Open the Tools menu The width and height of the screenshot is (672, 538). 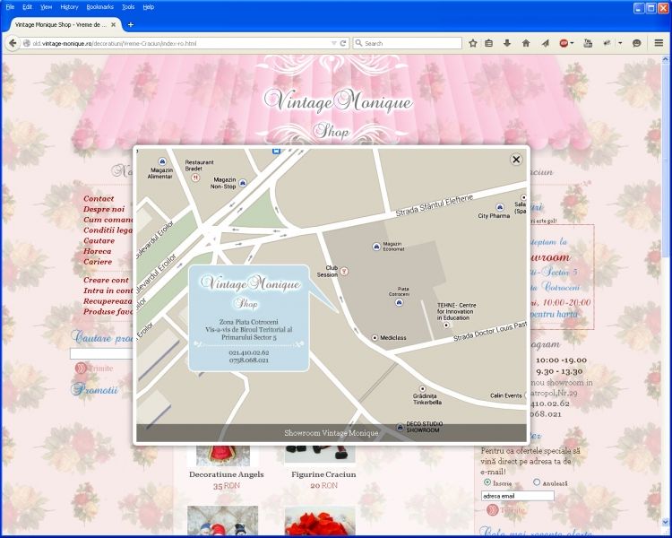[128, 6]
